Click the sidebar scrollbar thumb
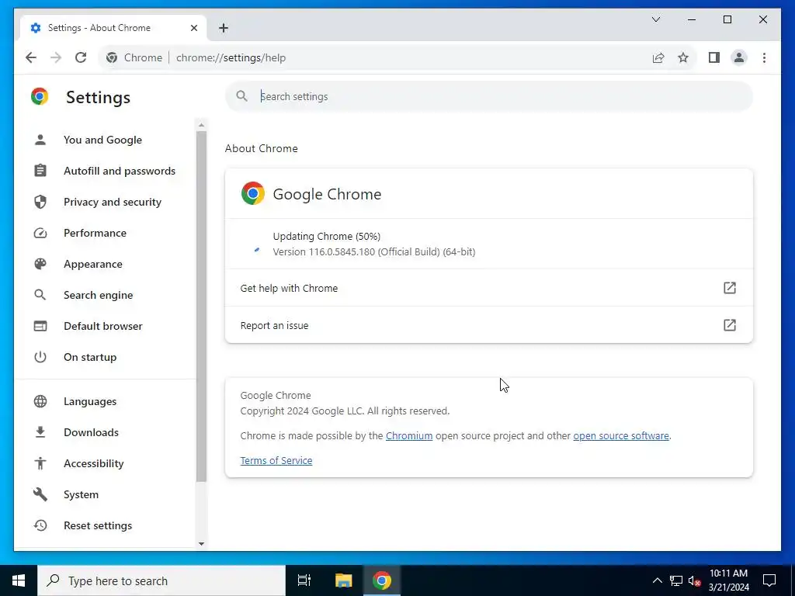Image resolution: width=795 pixels, height=596 pixels. coord(201,307)
